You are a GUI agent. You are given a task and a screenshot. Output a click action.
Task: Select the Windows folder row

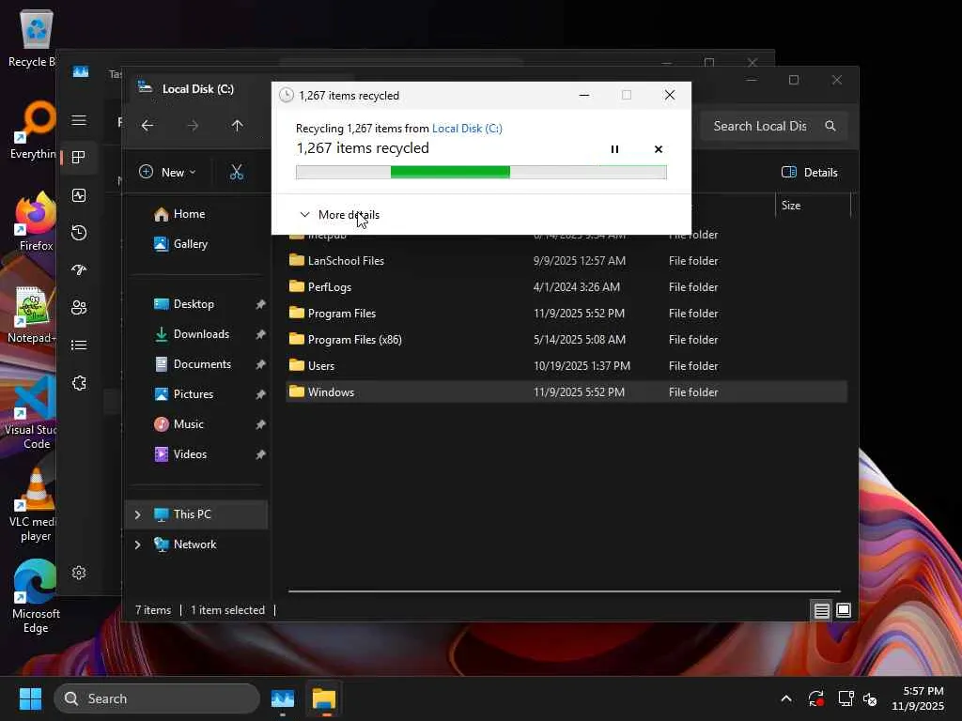coord(566,392)
